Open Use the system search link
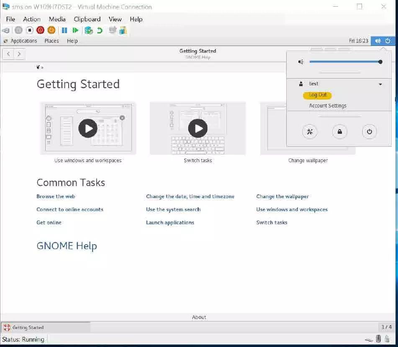This screenshot has height=347, width=398. (173, 209)
